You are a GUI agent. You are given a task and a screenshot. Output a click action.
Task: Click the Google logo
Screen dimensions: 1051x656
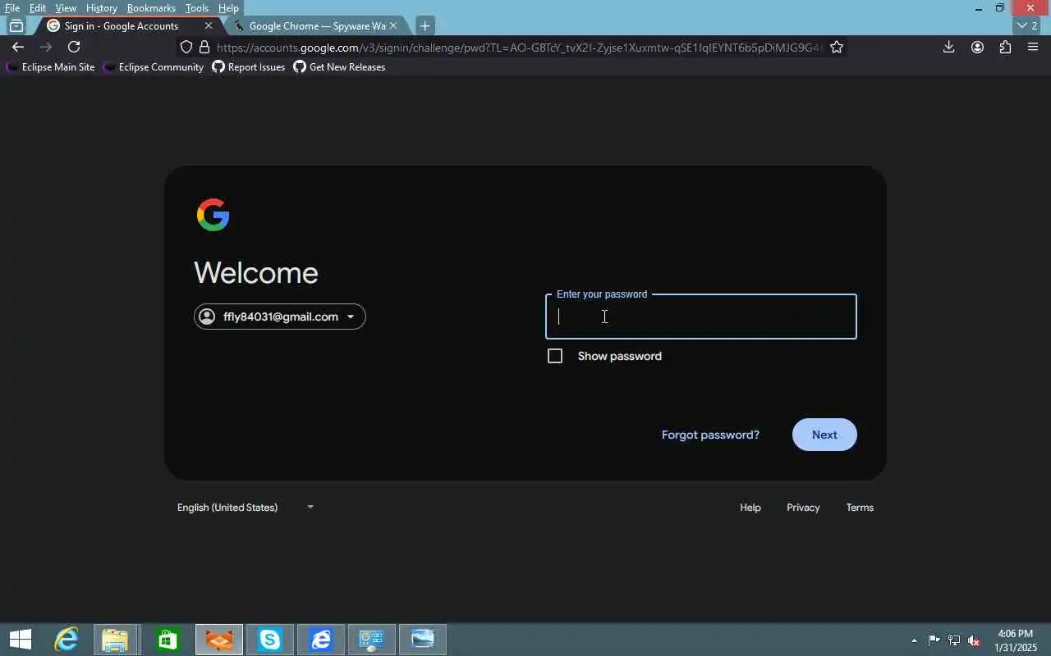(213, 215)
